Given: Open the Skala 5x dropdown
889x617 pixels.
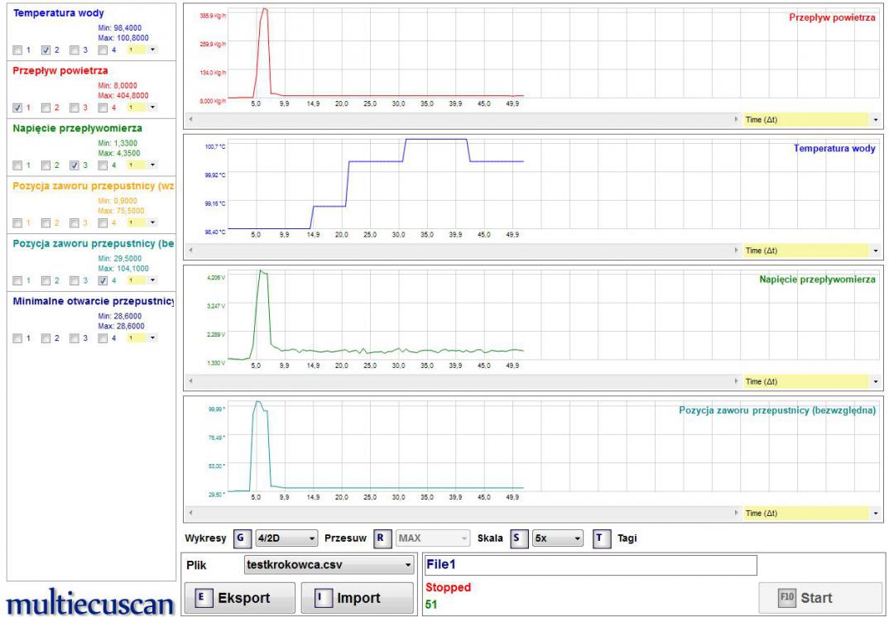Looking at the screenshot, I should tap(559, 538).
